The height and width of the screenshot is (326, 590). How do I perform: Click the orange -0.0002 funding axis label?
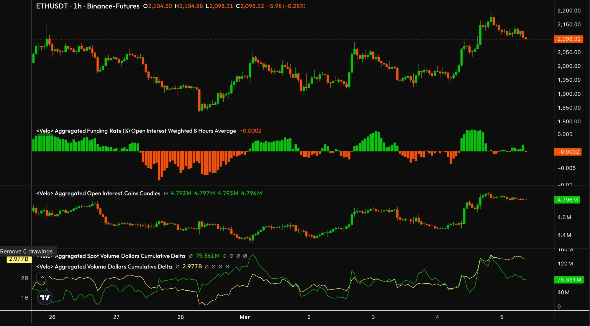[568, 152]
